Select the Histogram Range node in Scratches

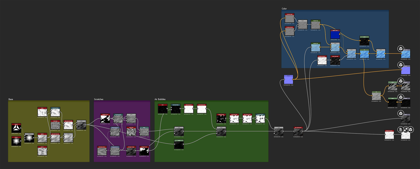tap(131, 151)
